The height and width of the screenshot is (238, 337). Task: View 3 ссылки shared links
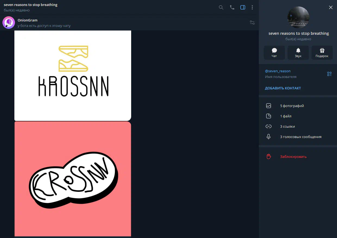pyautogui.click(x=287, y=127)
